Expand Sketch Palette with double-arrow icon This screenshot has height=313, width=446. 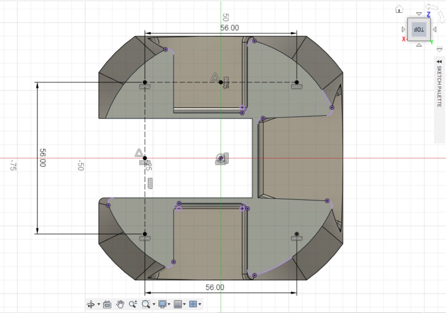[439, 62]
